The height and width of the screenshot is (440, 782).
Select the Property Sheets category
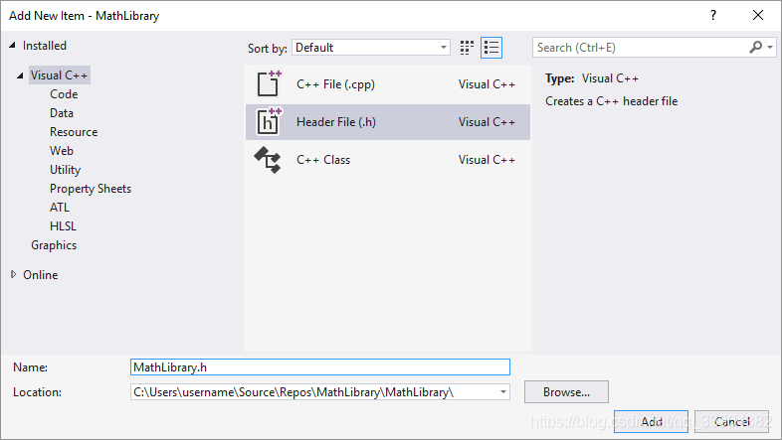[x=91, y=189]
